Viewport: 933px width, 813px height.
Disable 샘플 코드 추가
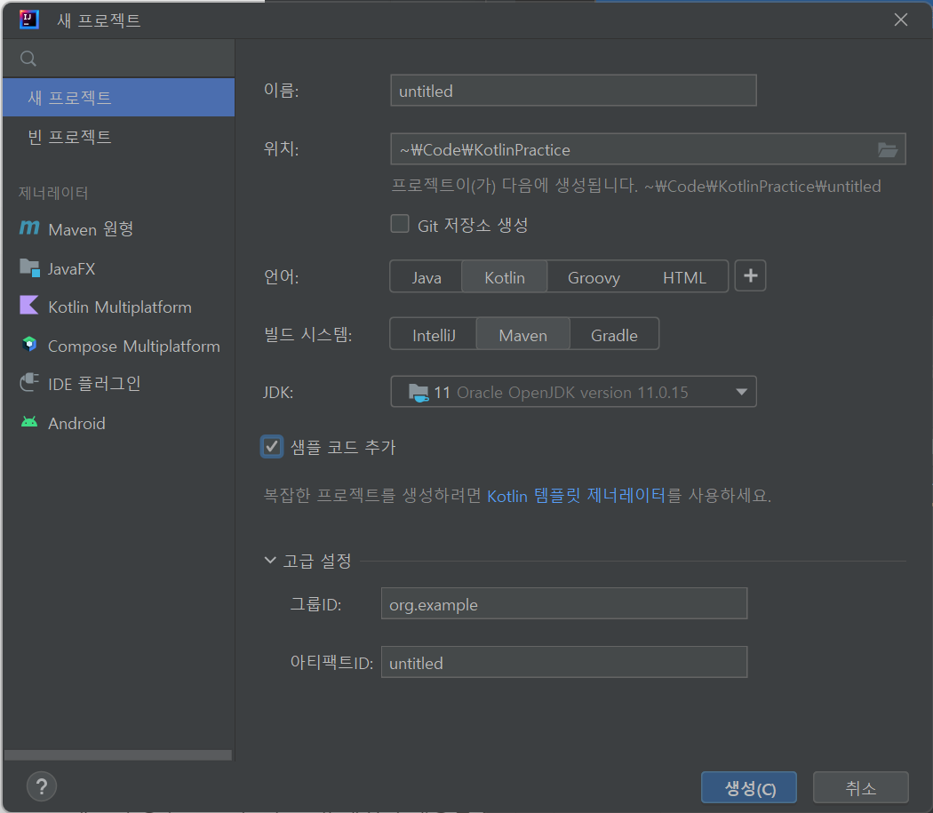click(x=272, y=447)
